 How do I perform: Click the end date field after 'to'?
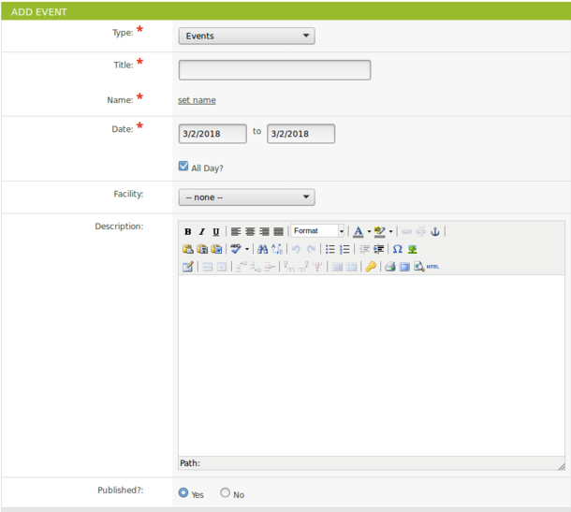click(x=300, y=134)
